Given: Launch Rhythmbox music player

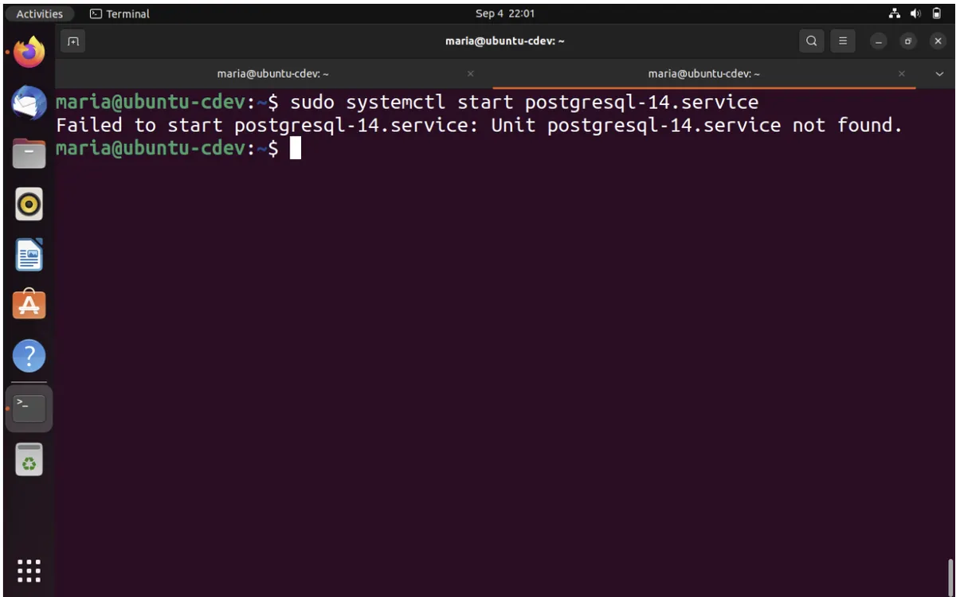Looking at the screenshot, I should [x=29, y=205].
